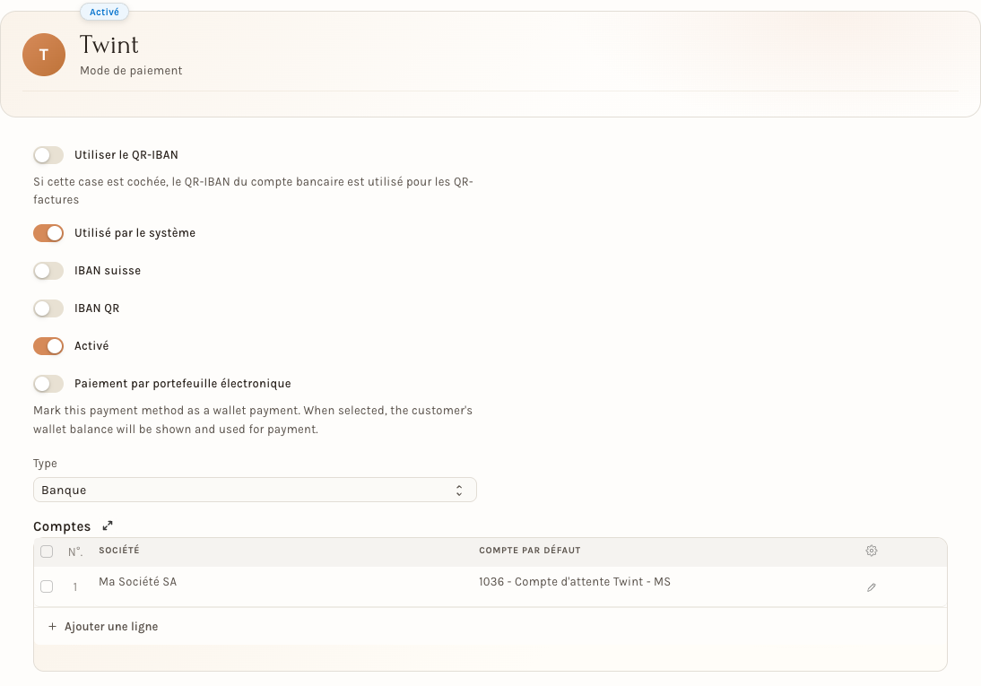Click the Paiement par portefeuille électronique label
This screenshot has height=686, width=981.
point(183,383)
